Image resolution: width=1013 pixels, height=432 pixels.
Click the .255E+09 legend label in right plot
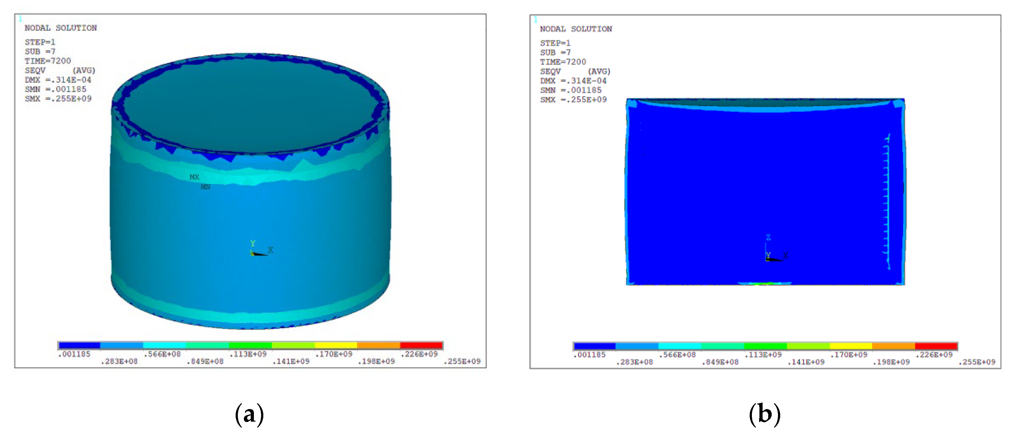(x=977, y=362)
